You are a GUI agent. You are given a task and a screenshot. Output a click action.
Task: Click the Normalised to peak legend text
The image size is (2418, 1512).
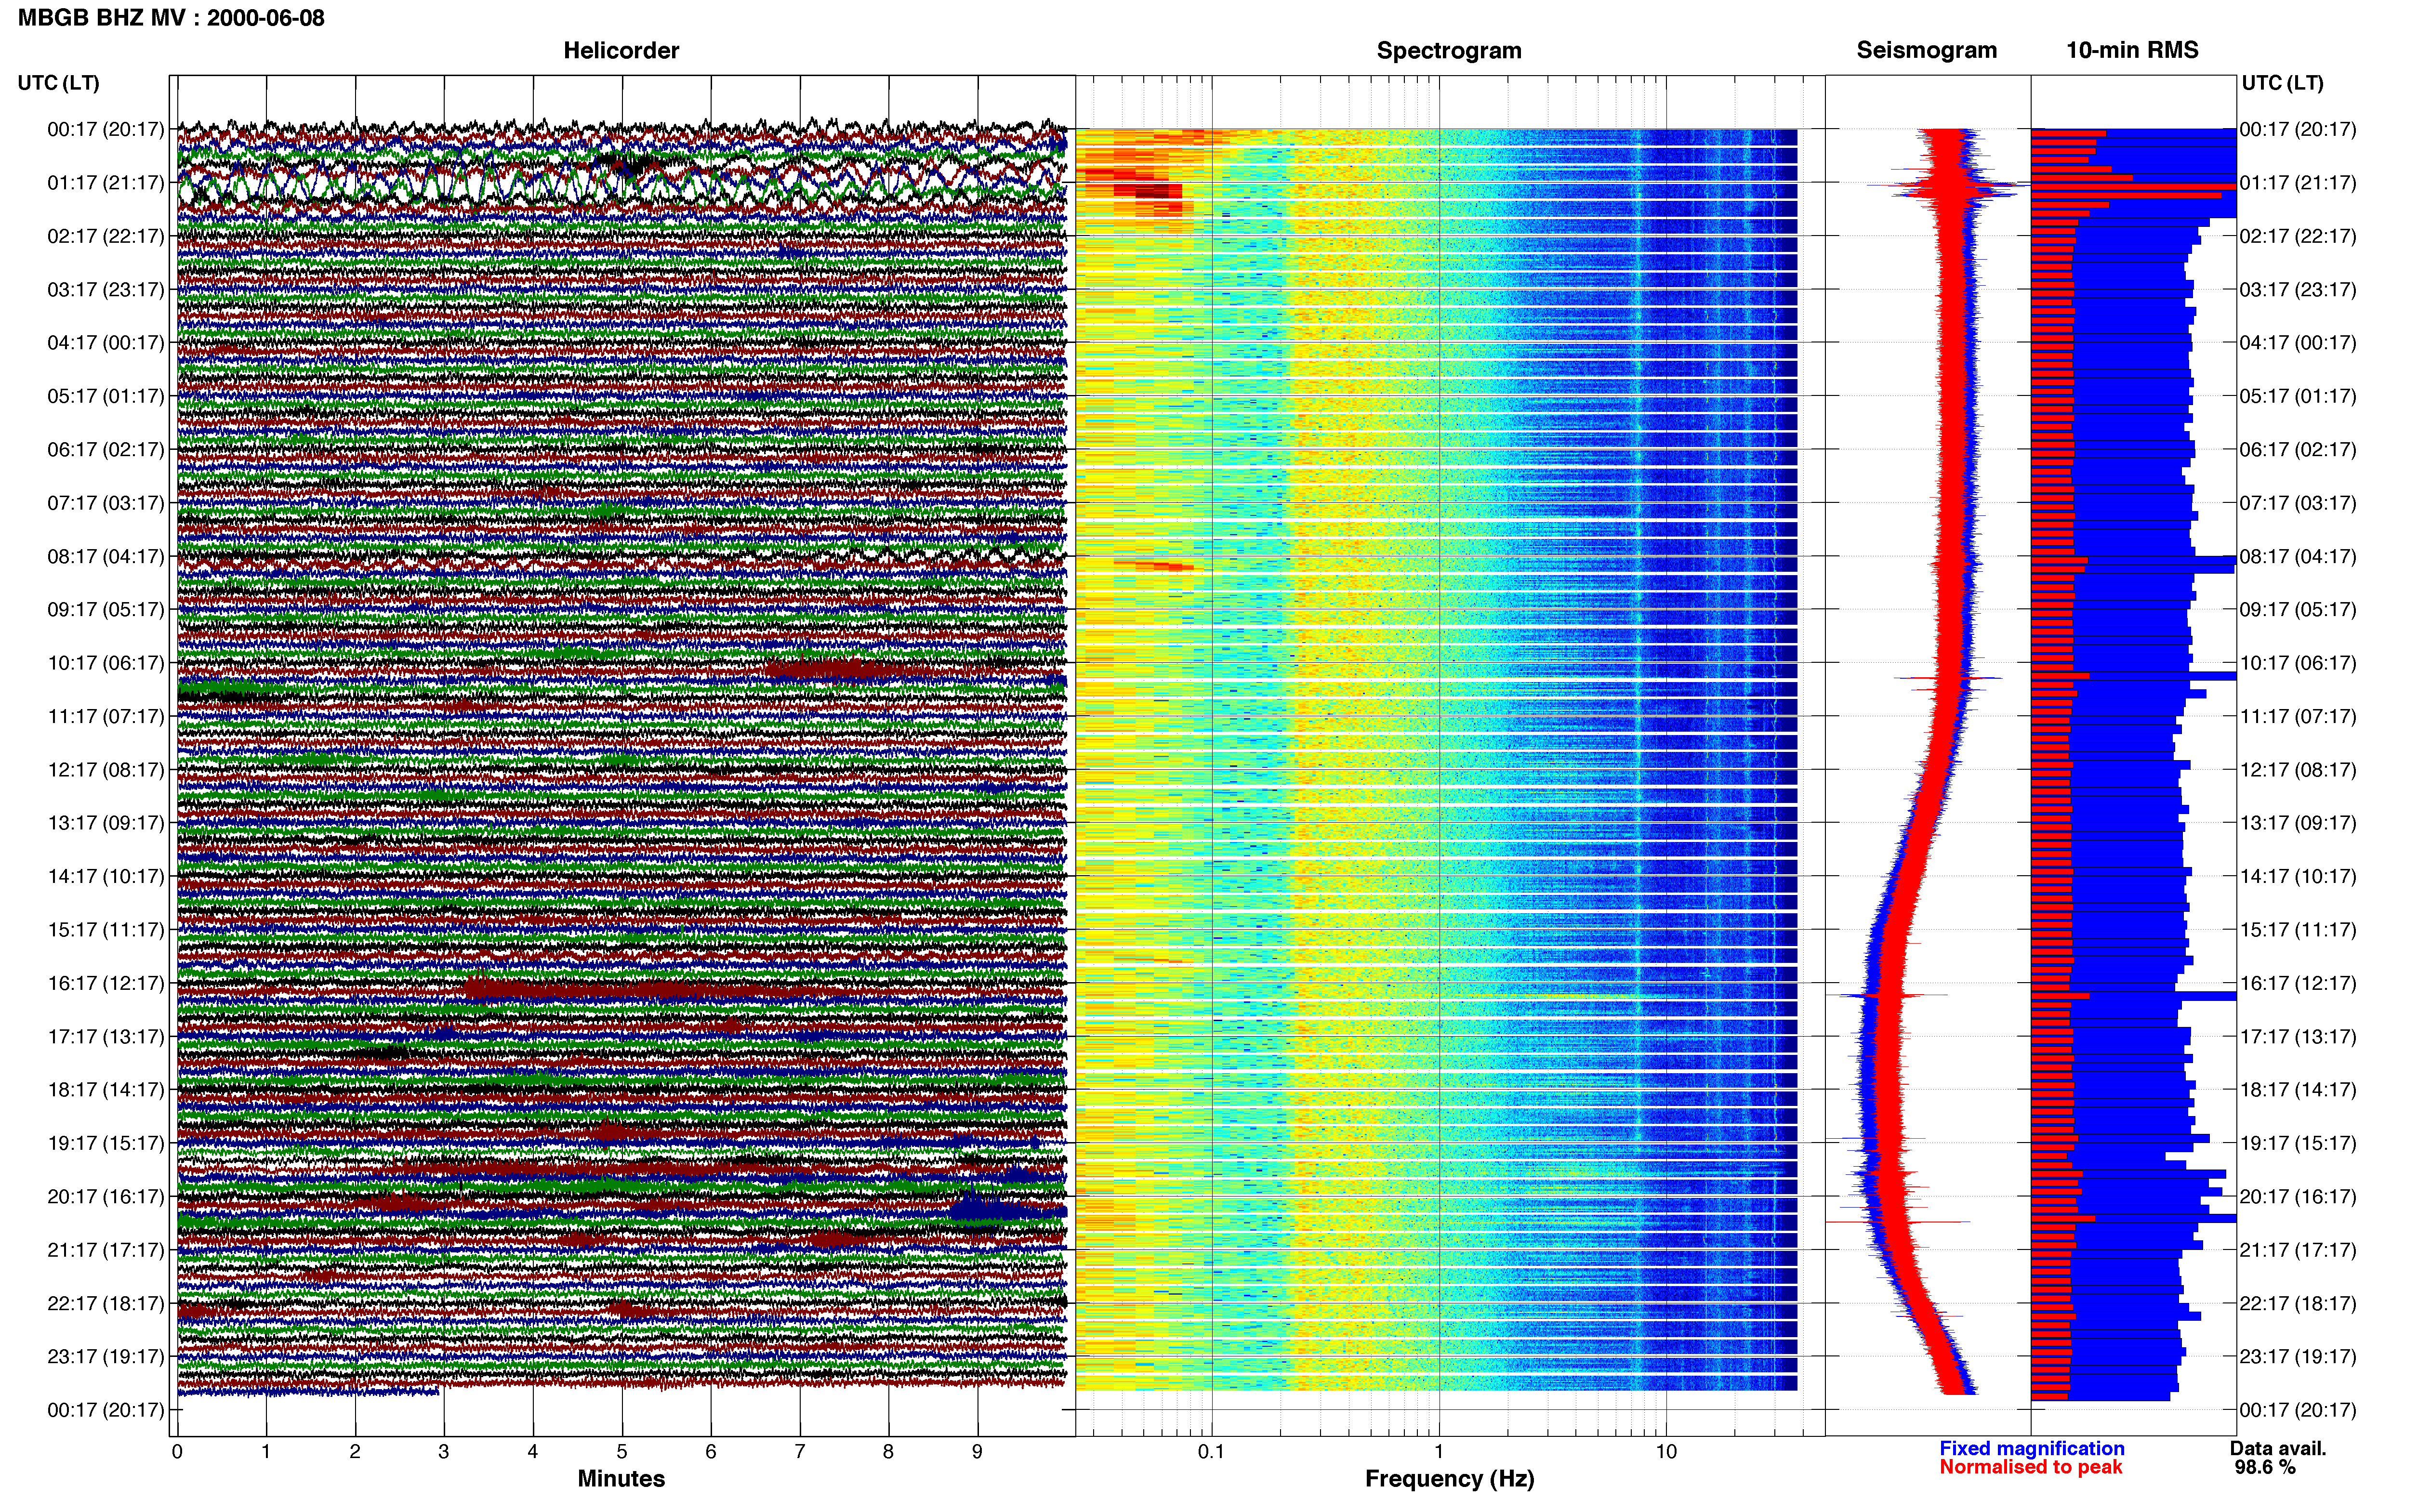2030,1467
